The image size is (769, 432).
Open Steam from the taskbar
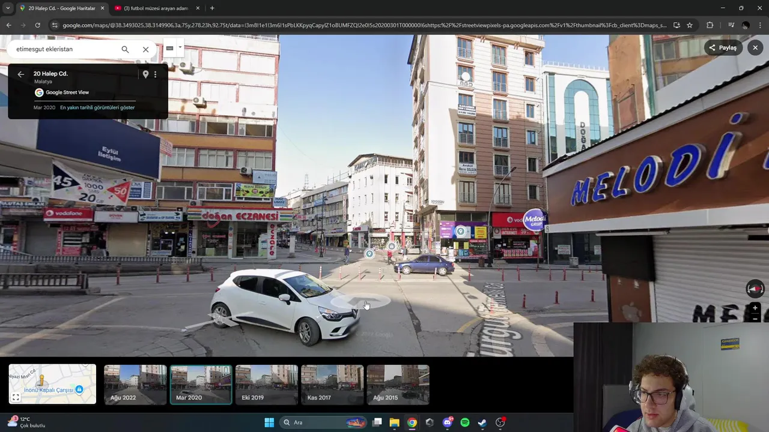tap(482, 422)
